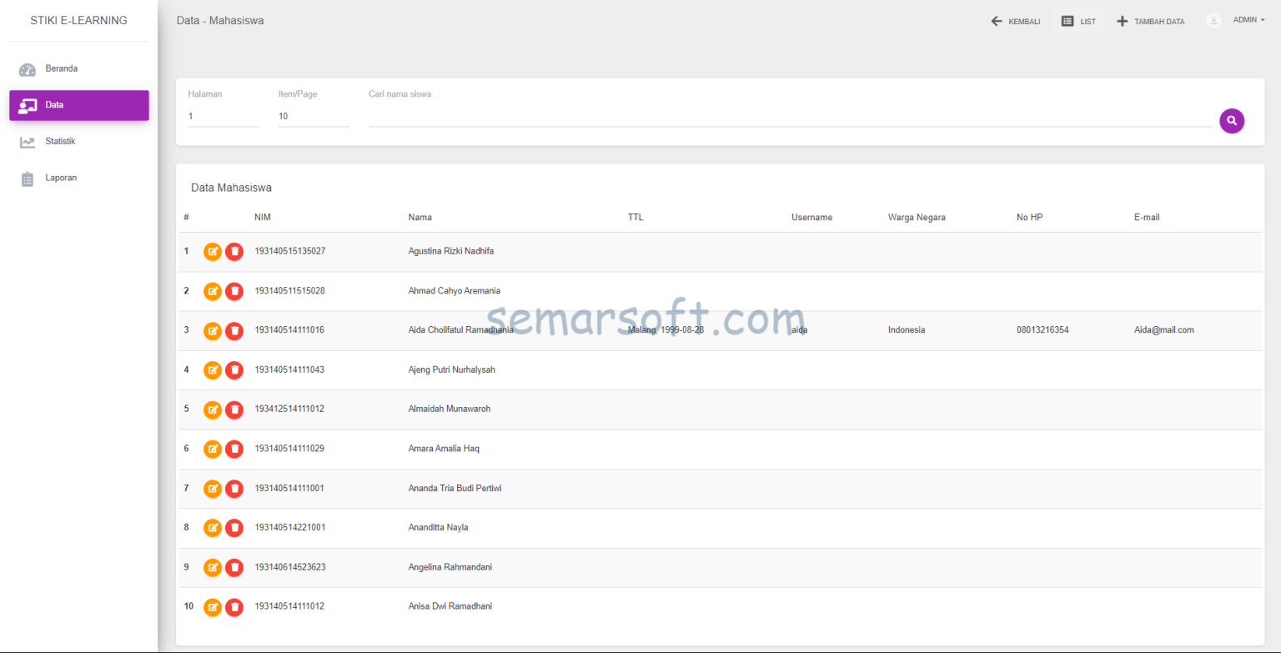Edit Aida Cholifatul Ramadhania with orange edit icon
1281x653 pixels.
[x=213, y=330]
